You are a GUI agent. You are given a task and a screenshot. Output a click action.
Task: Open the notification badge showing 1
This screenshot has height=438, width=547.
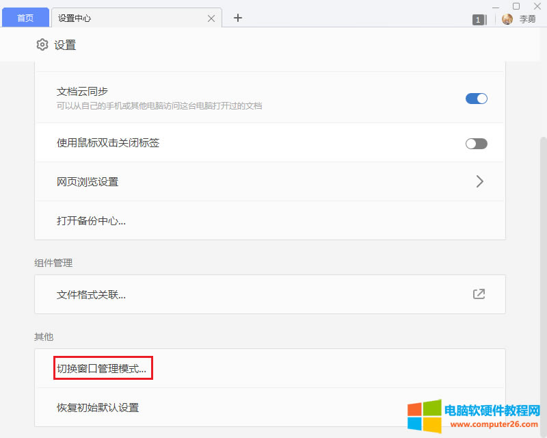(x=477, y=19)
